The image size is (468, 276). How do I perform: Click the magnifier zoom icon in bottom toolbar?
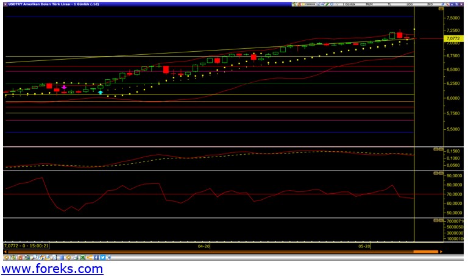[34, 257]
